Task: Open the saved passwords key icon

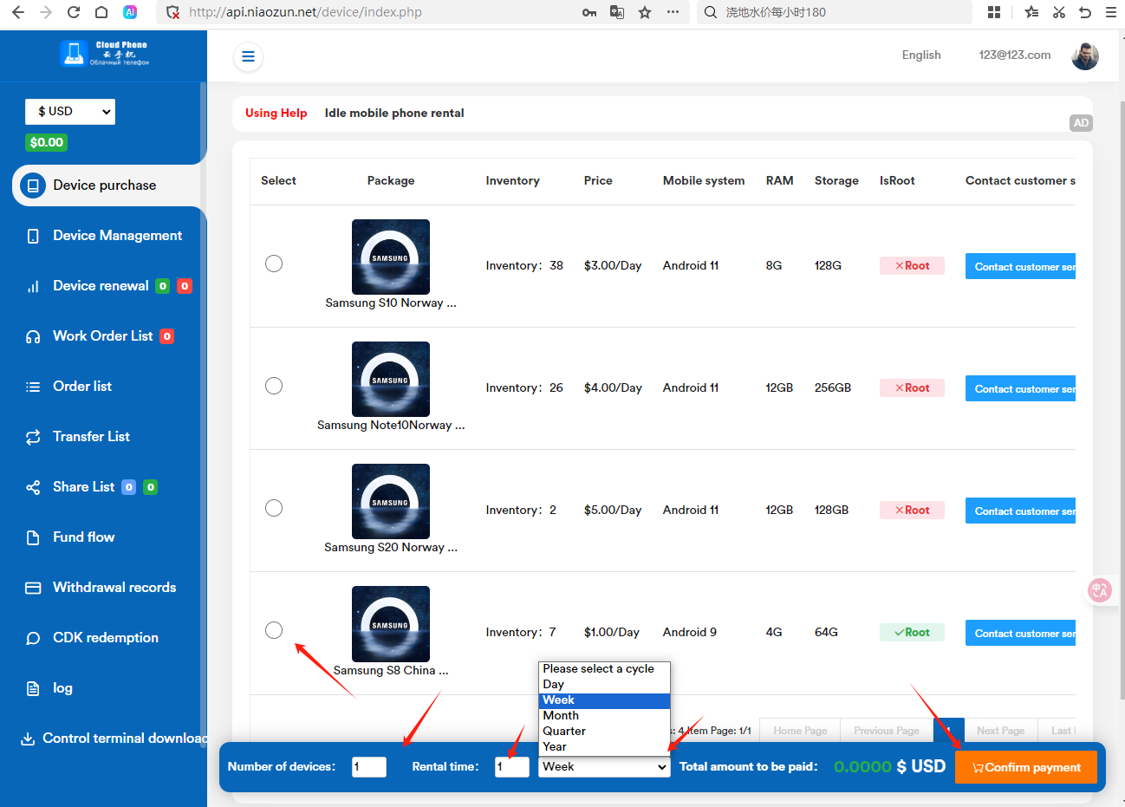Action: pyautogui.click(x=589, y=12)
